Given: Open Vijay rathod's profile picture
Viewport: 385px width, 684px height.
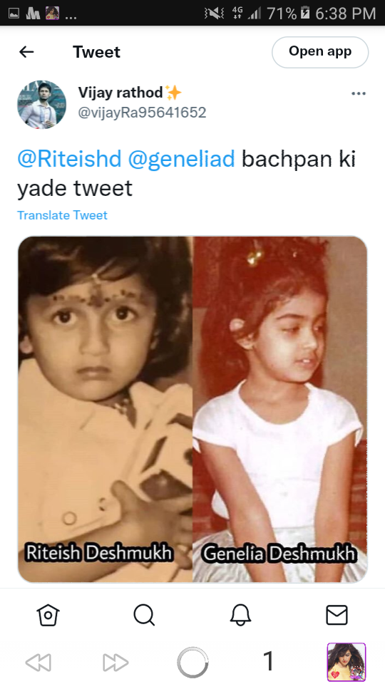Looking at the screenshot, I should click(42, 104).
